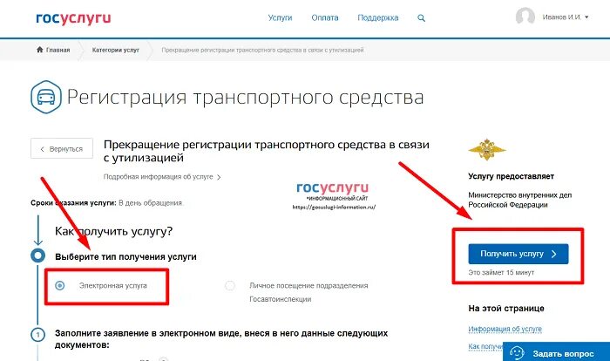Click the Вернуться button
Viewport: 610px width, 361px height.
point(62,148)
